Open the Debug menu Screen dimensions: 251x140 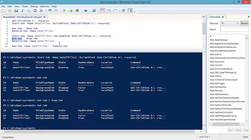click(x=34, y=6)
